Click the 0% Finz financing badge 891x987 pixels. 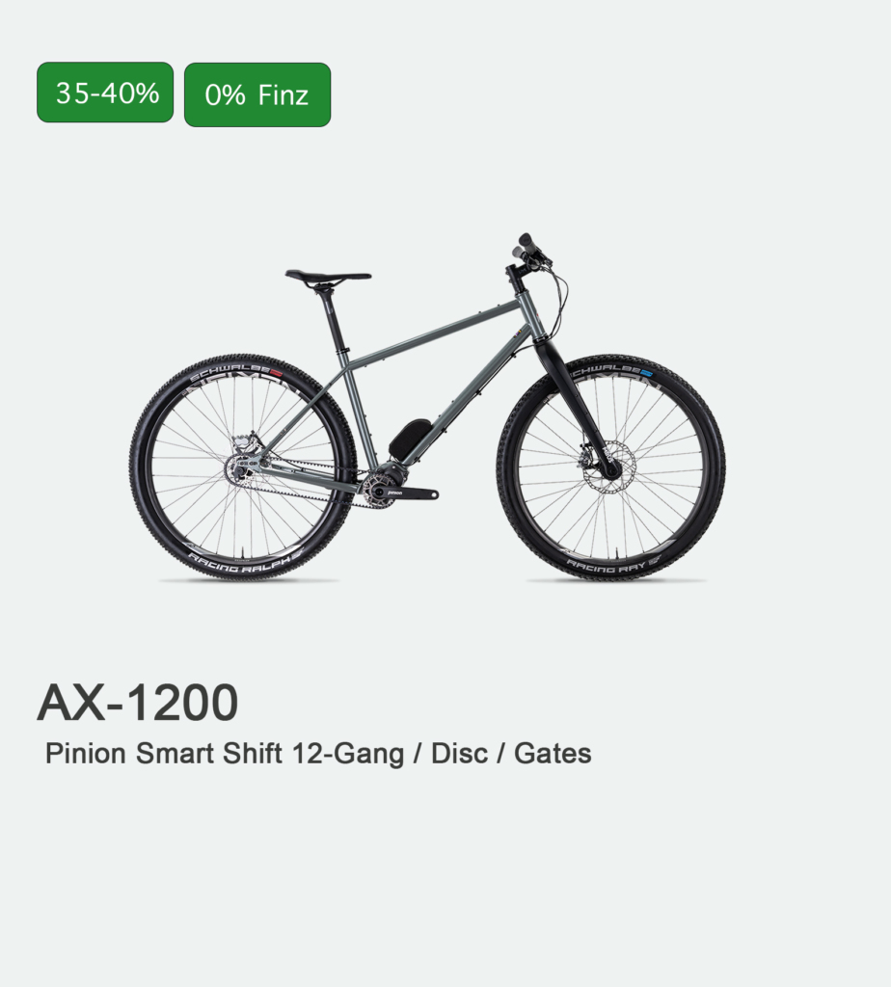257,95
